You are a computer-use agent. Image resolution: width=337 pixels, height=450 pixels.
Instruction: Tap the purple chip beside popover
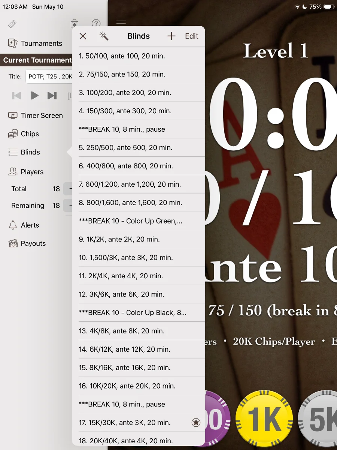(217, 419)
